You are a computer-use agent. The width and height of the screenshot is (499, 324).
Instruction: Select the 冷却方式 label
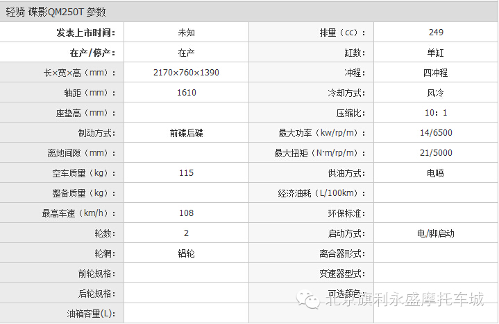(x=346, y=93)
